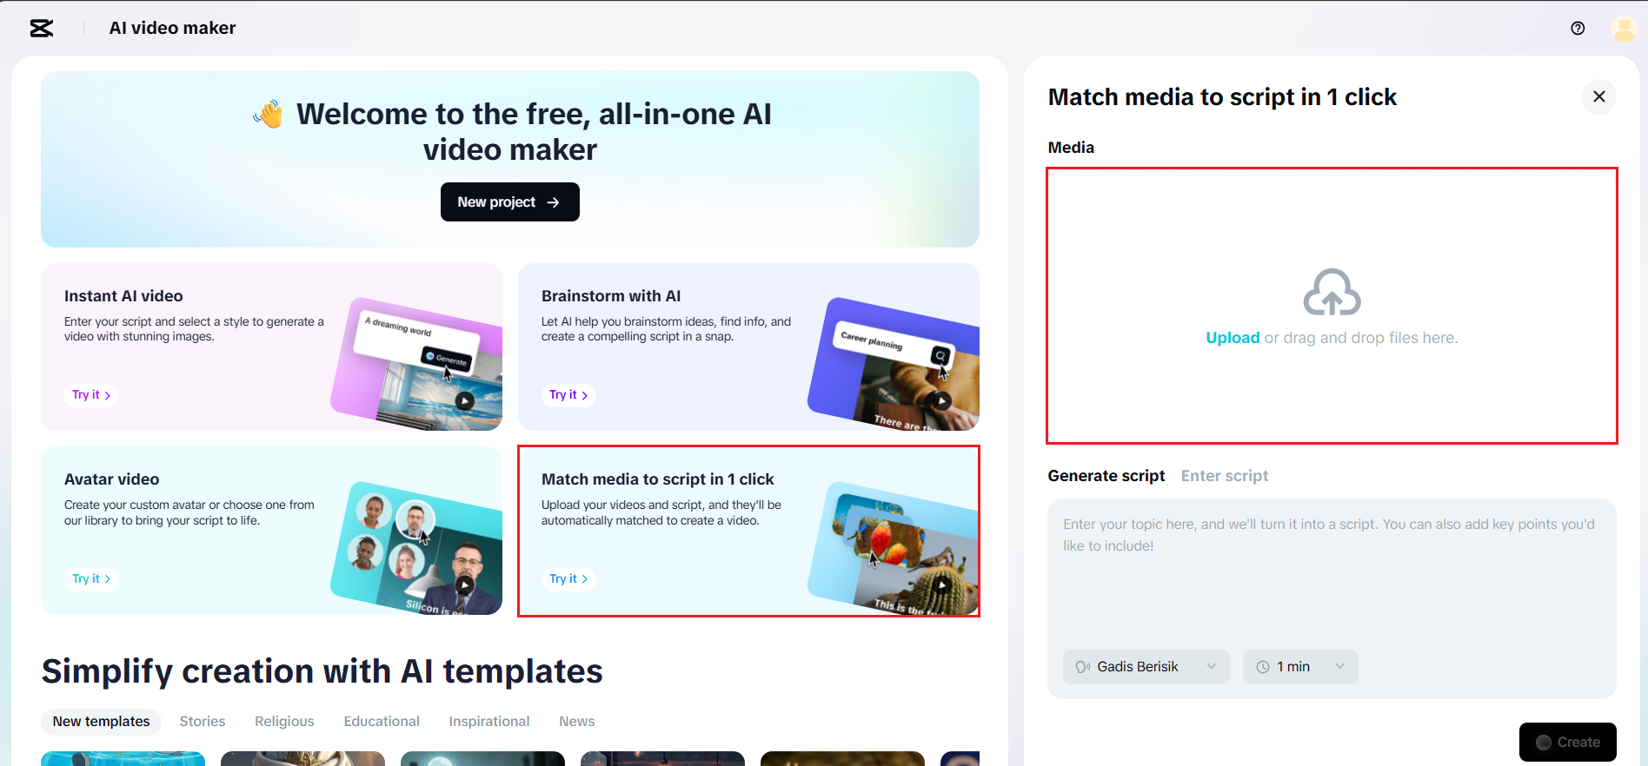Click the CapCut logo icon
The image size is (1648, 766).
point(42,29)
